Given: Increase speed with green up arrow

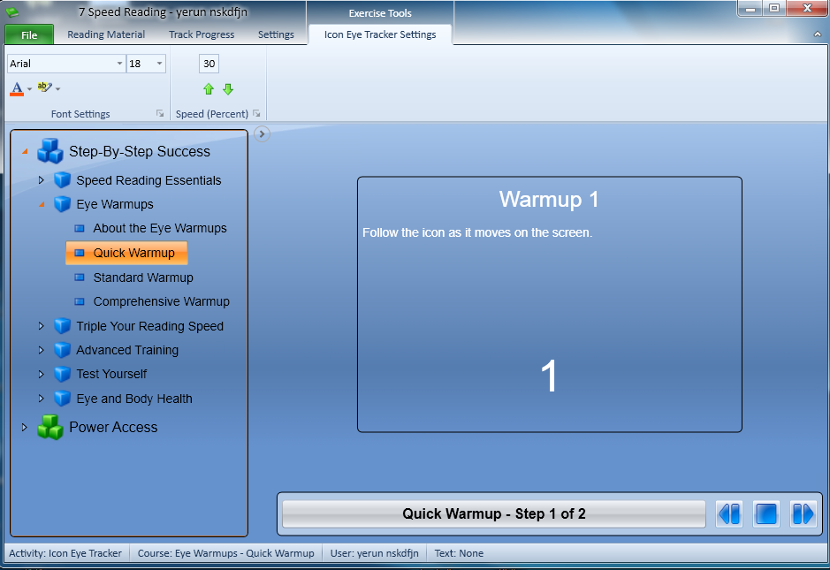Looking at the screenshot, I should click(209, 89).
